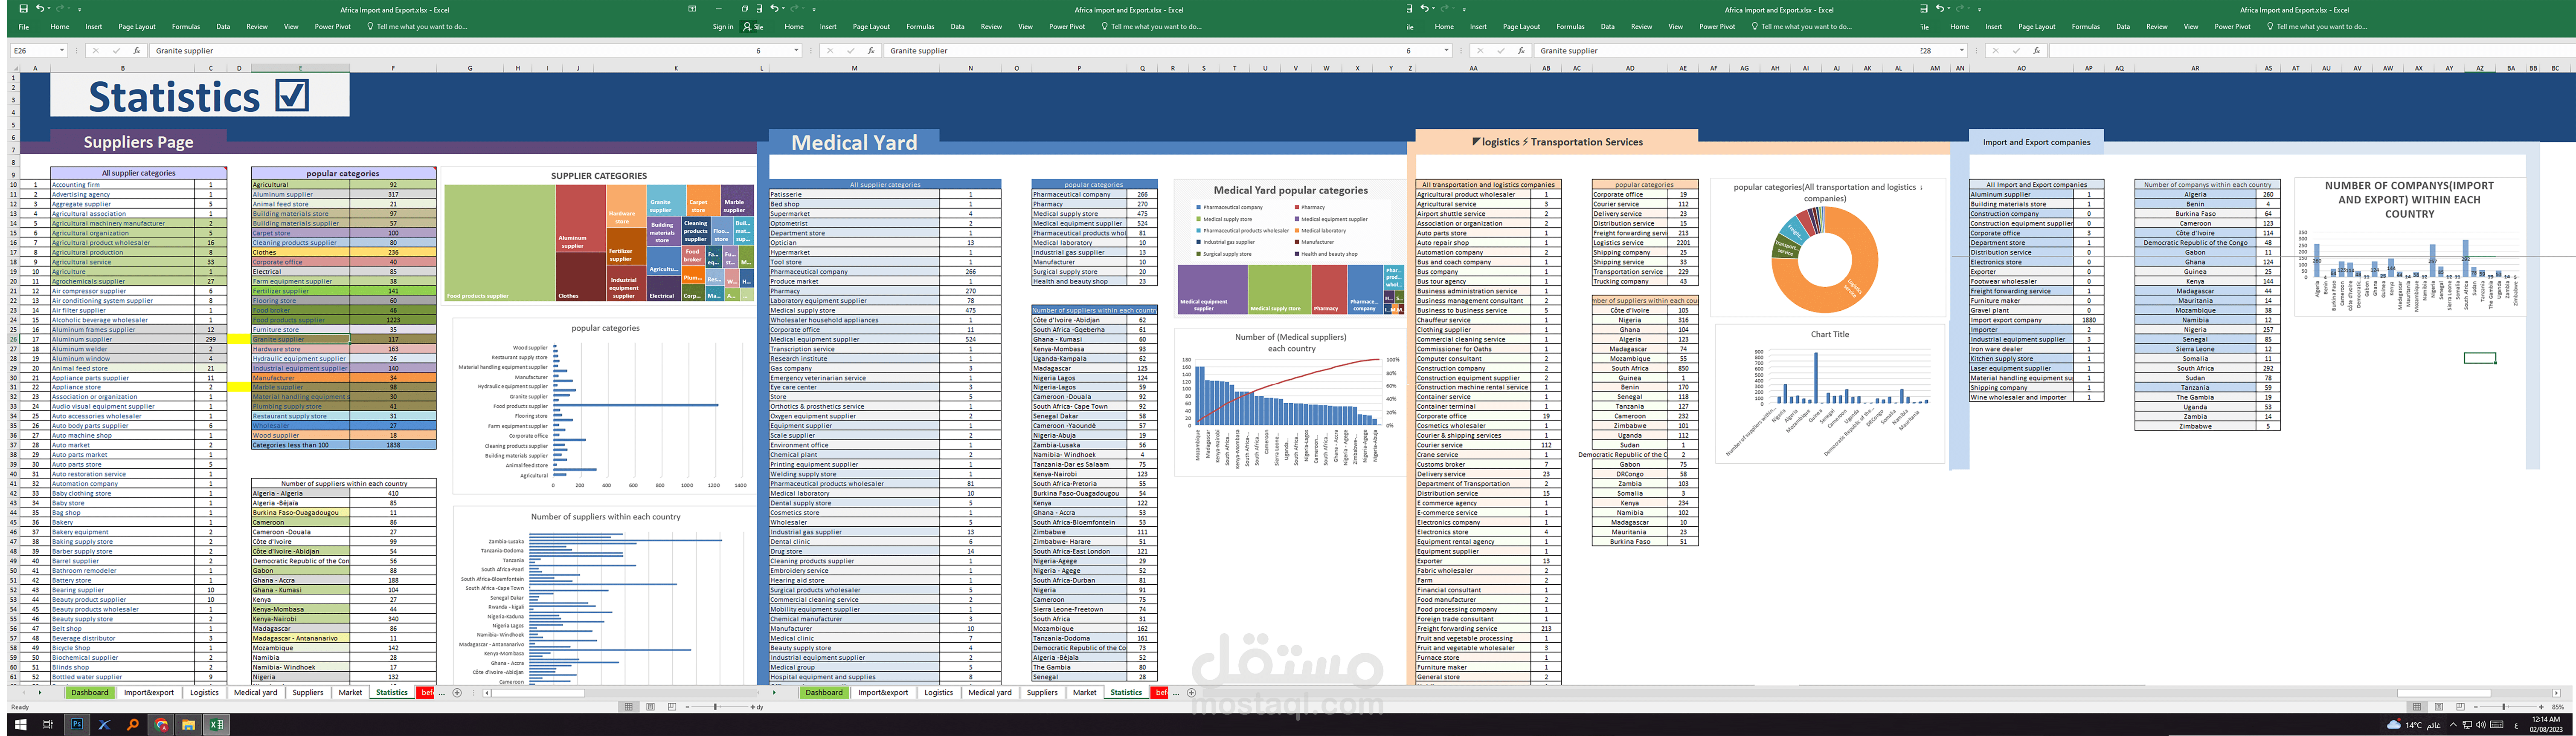Toggle Page Layout view beside 85% zoom
Screen dimensions: 2576x736
[x=2439, y=707]
